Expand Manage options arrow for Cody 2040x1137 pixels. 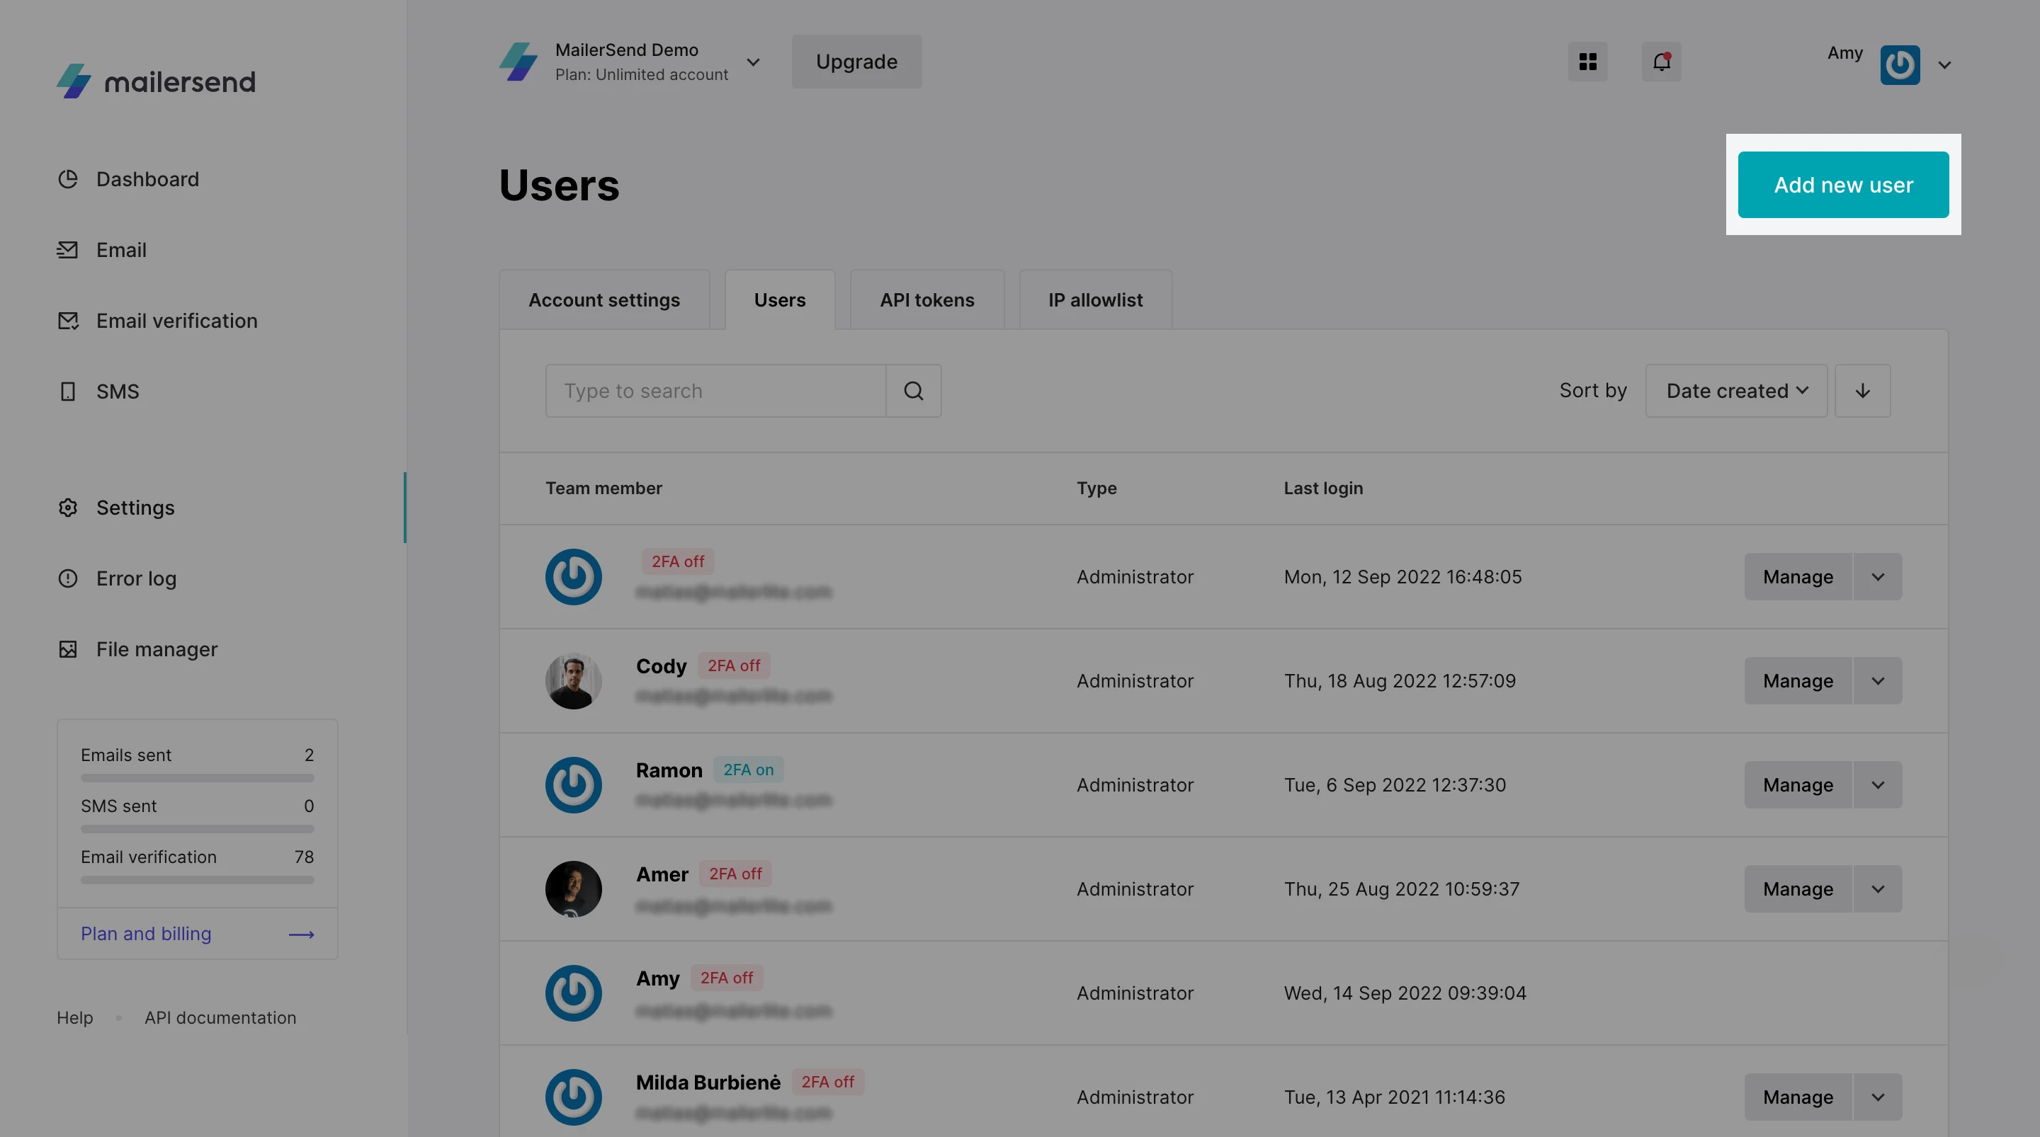(1878, 681)
